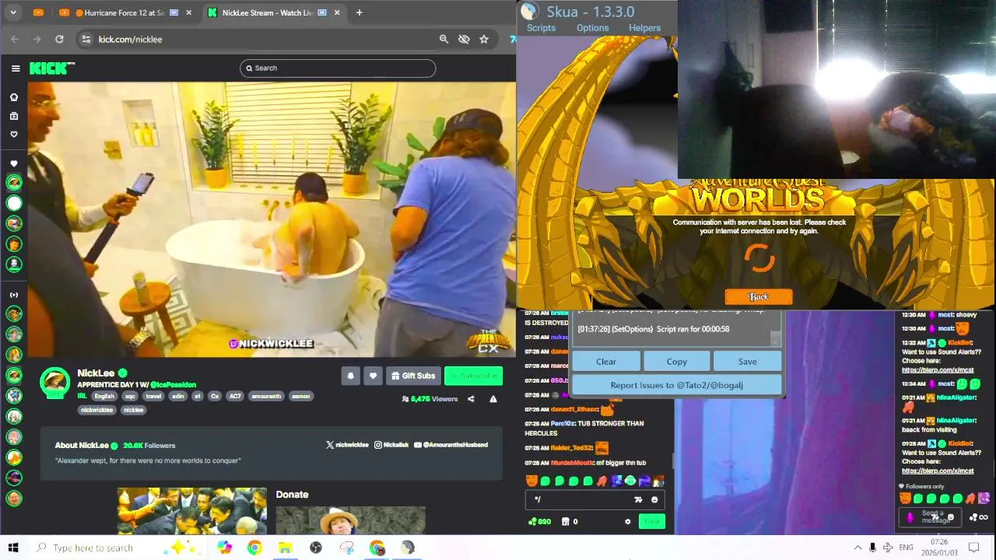This screenshot has width=996, height=560.
Task: Click the amouranth tag
Action: pos(265,397)
